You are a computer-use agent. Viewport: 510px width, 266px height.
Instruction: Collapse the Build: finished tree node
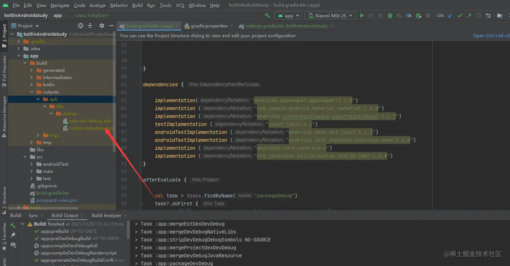click(23, 224)
